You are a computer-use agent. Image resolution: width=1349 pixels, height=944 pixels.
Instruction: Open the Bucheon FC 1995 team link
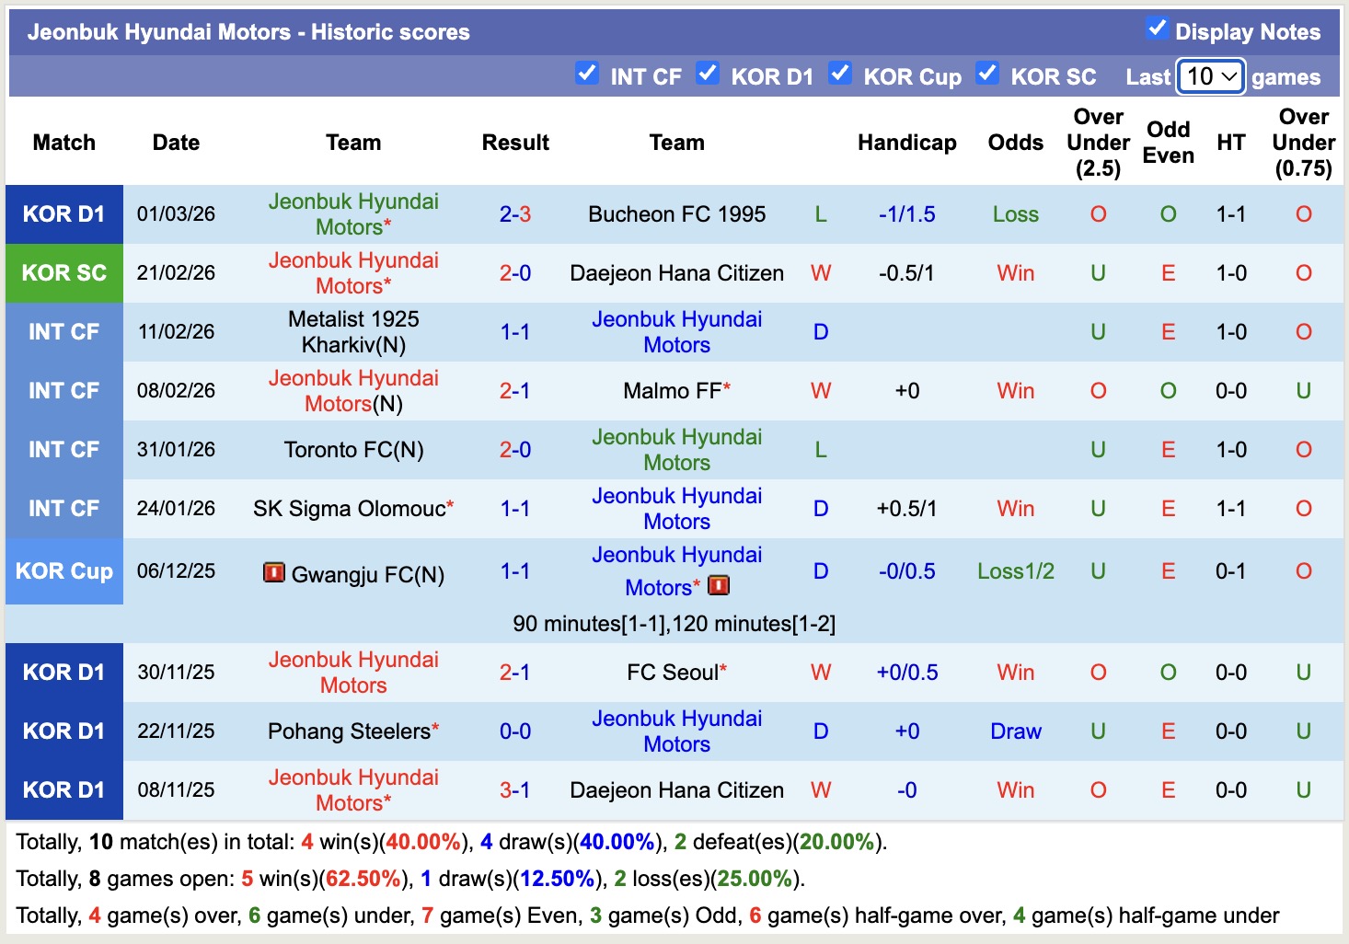point(676,214)
